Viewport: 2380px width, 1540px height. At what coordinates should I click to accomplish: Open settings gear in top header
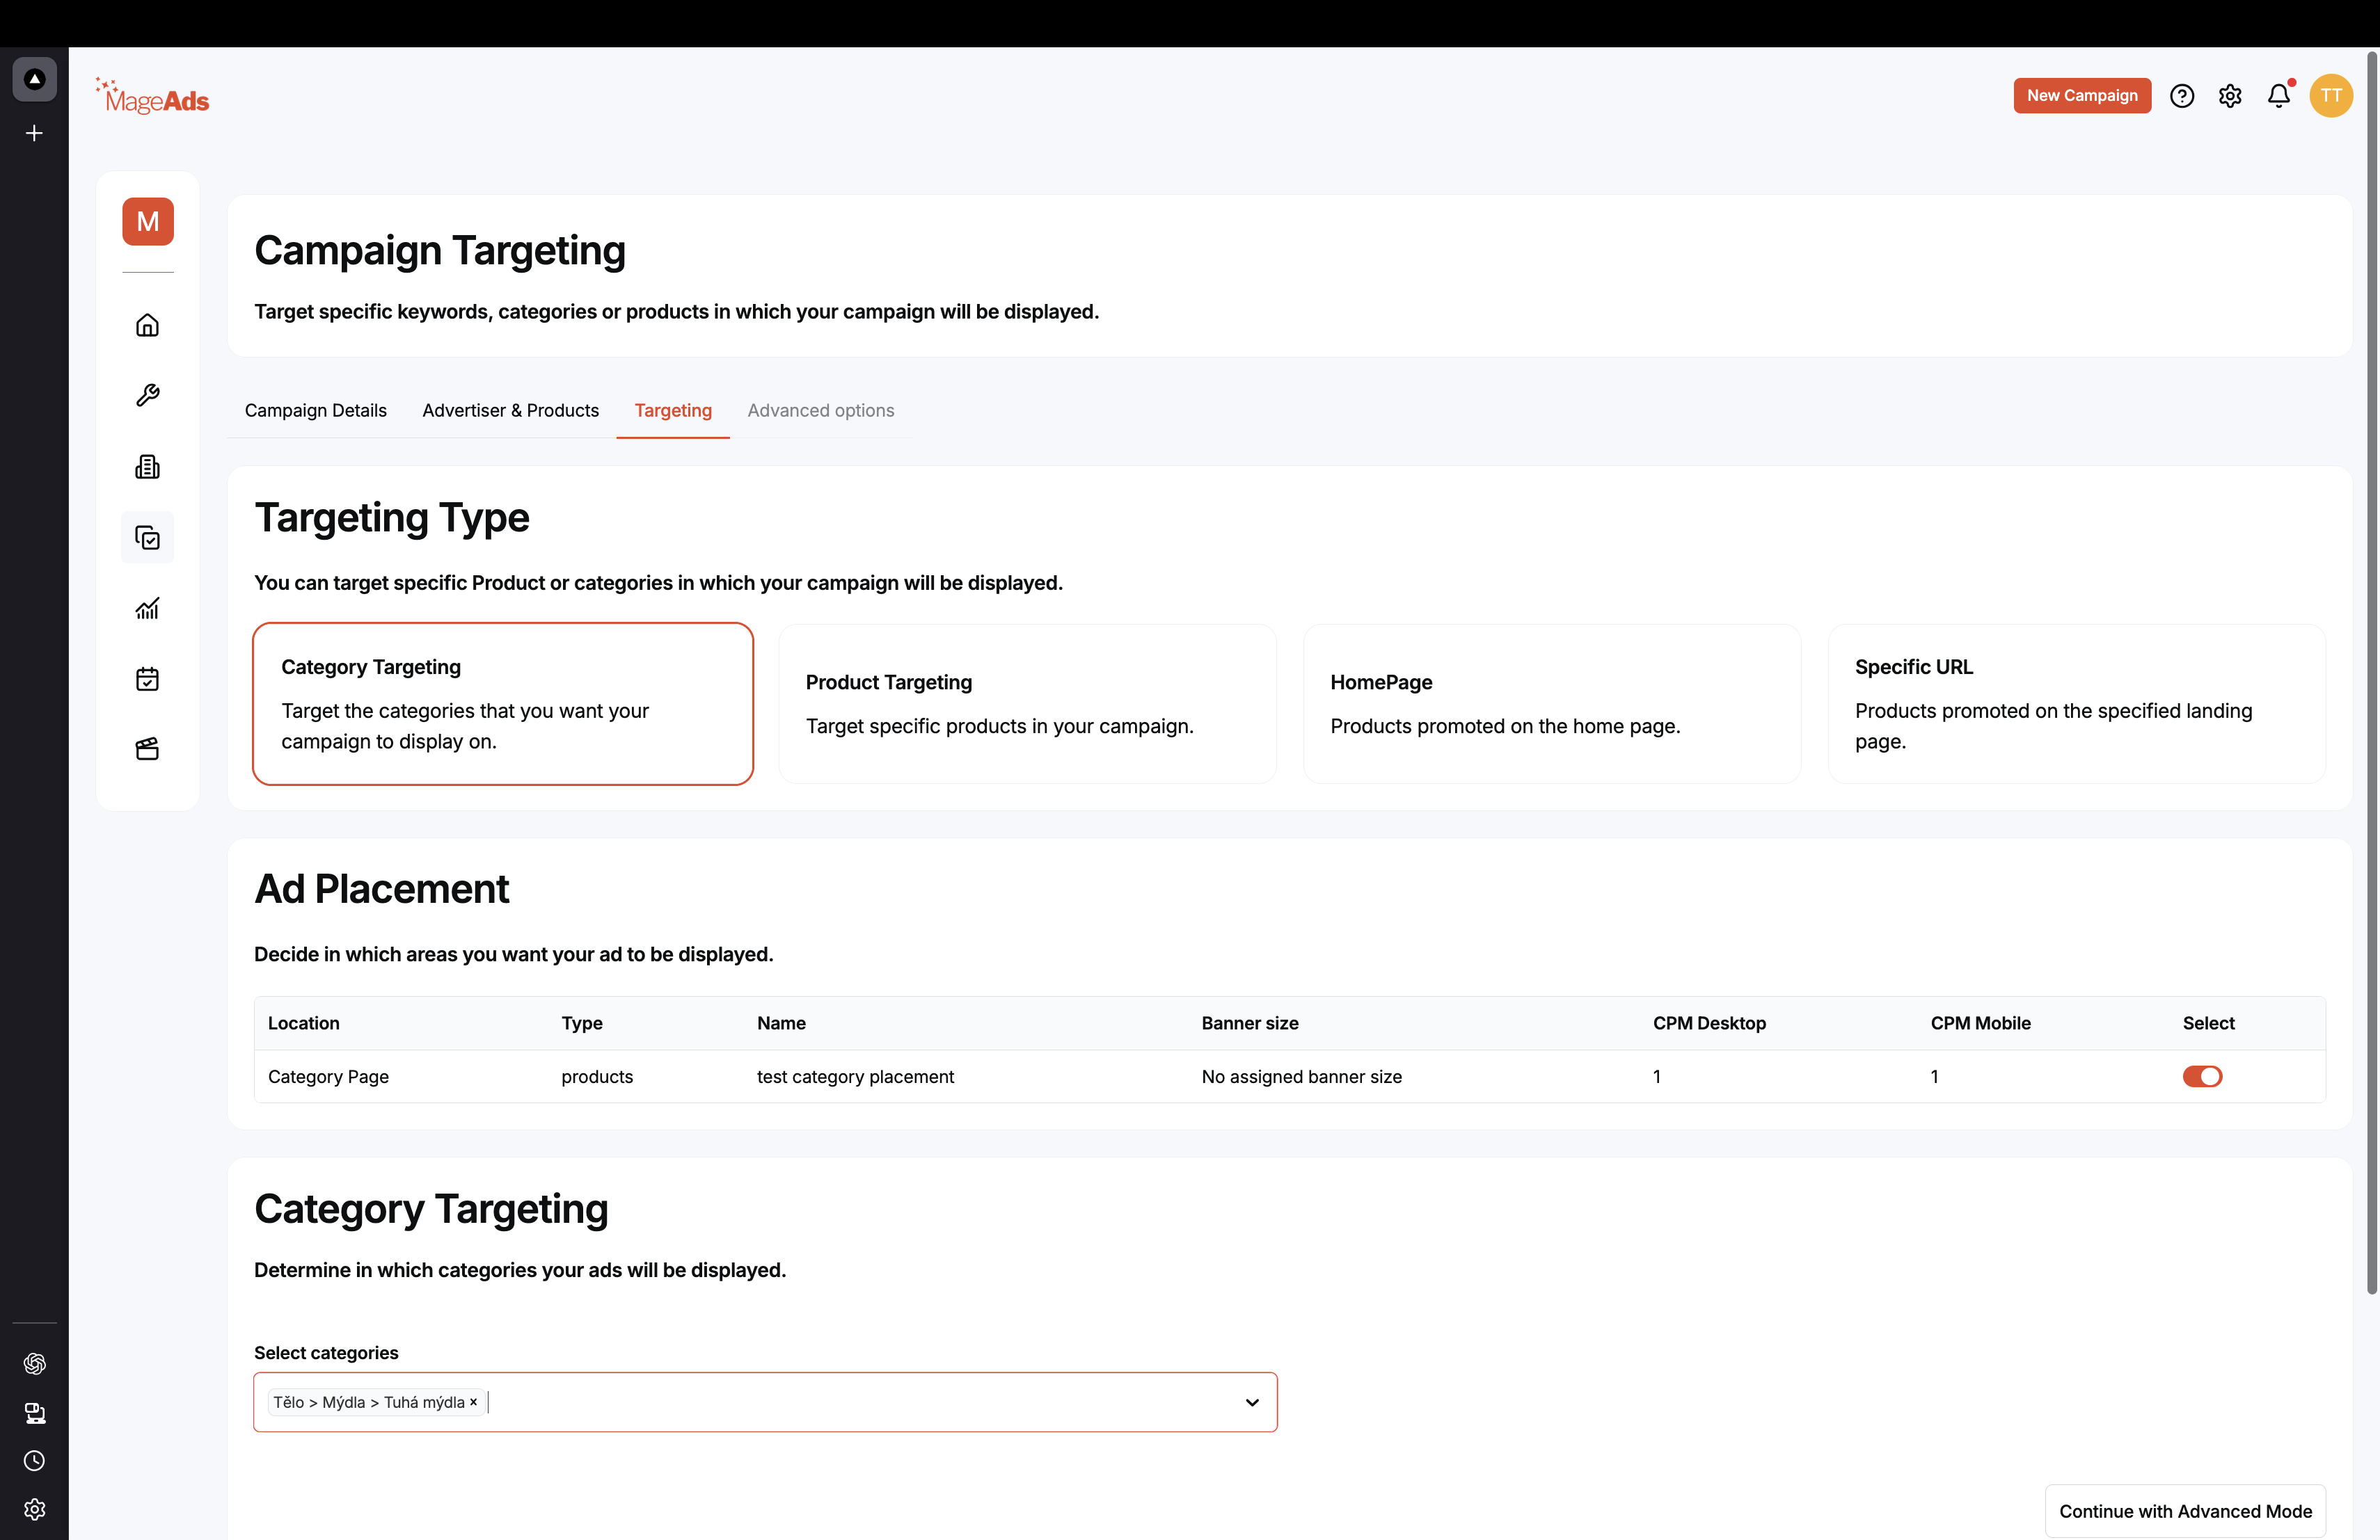tap(2230, 96)
